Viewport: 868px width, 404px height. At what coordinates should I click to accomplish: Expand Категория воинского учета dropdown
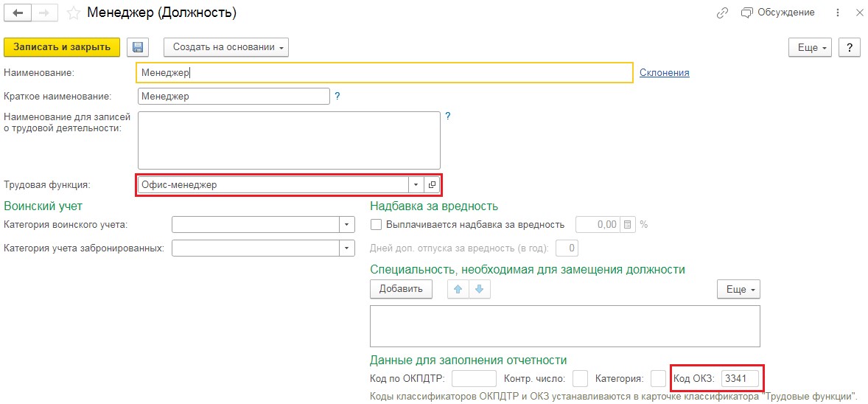[x=347, y=225]
